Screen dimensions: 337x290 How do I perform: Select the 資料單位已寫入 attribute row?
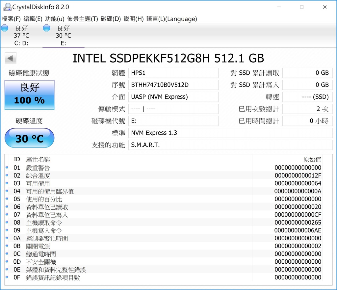[163, 215]
